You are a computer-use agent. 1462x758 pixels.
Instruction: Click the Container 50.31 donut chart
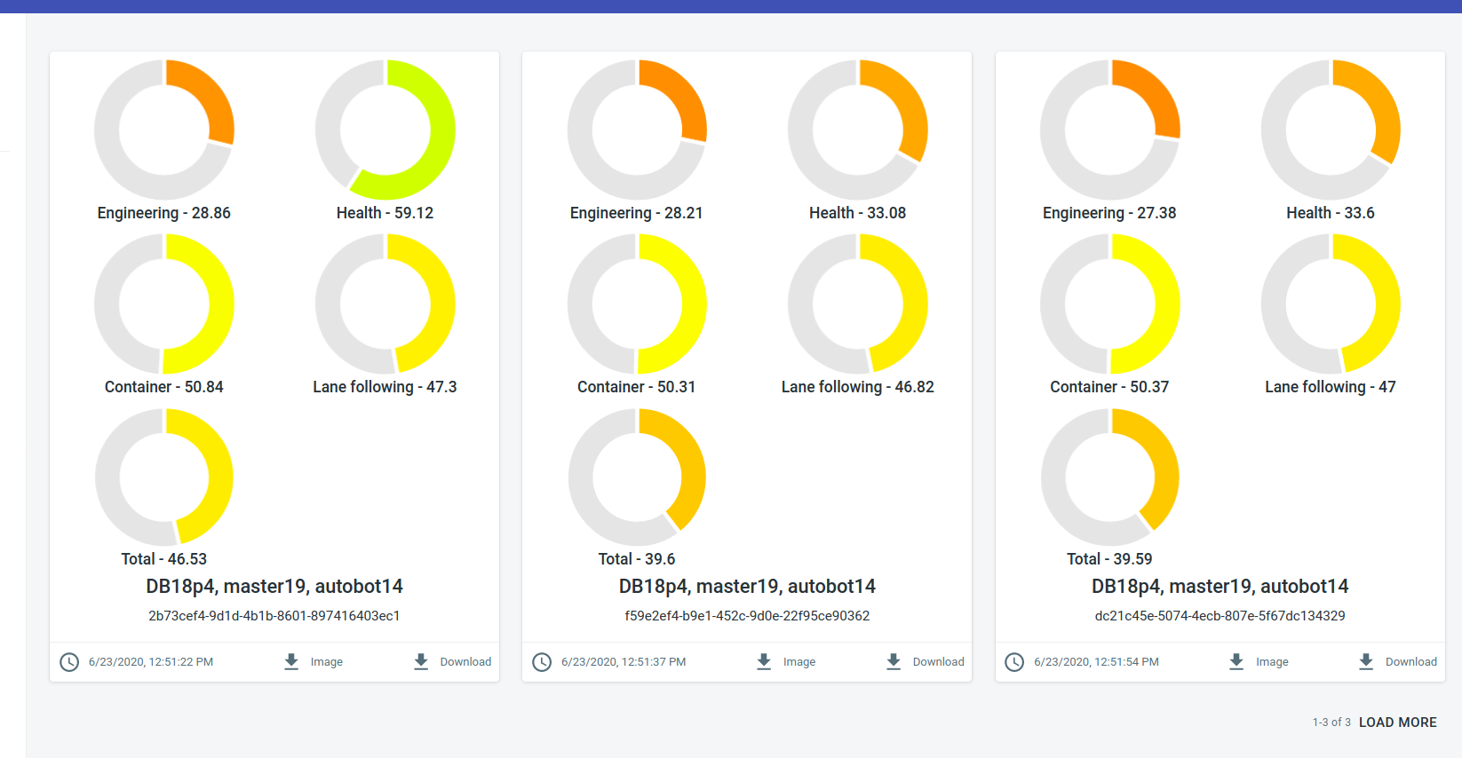[x=637, y=304]
